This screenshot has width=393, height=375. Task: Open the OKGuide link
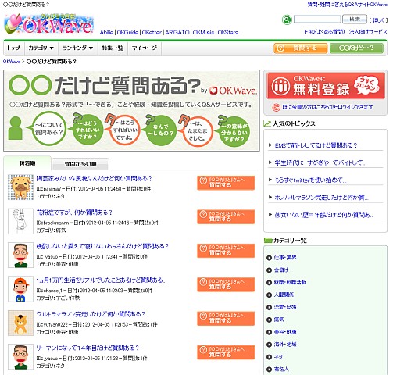pos(127,33)
